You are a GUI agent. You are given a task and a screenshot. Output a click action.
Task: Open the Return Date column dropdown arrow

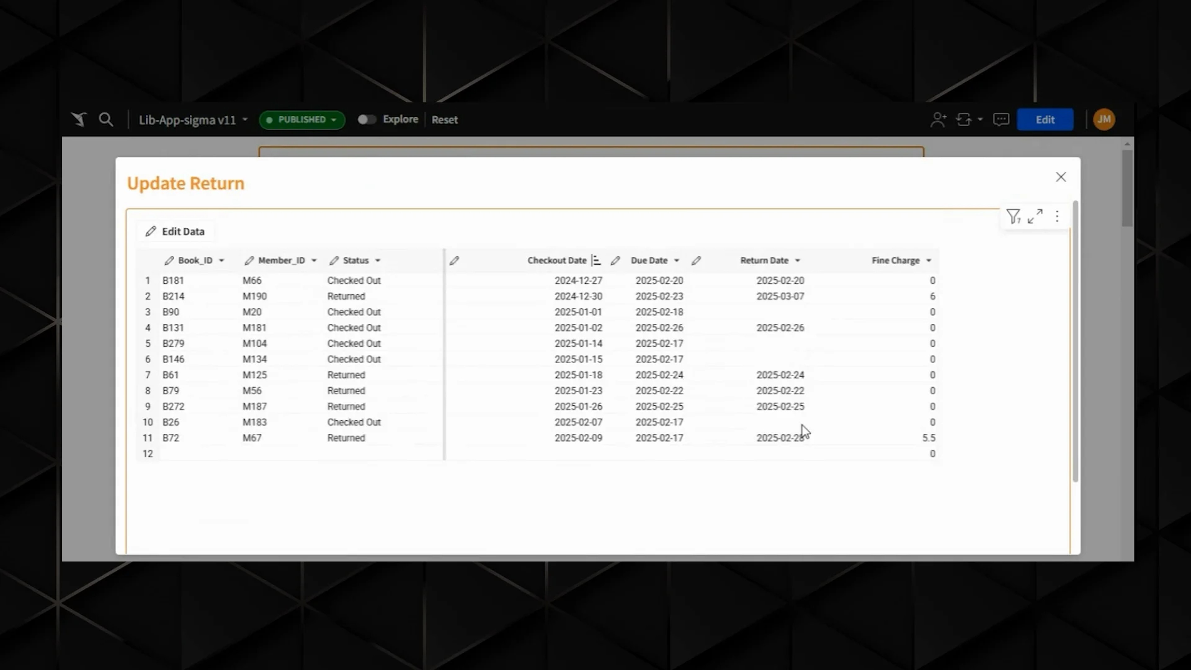point(797,261)
